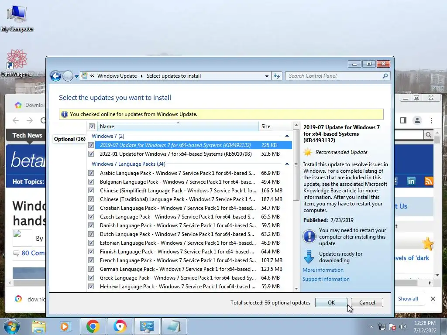Image resolution: width=447 pixels, height=335 pixels.
Task: Switch to Control Panel taskbar item
Action: (x=147, y=326)
